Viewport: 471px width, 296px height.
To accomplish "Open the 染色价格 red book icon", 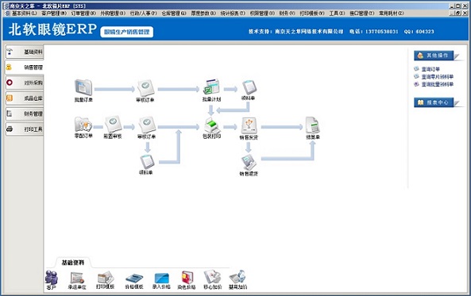I will 187,278.
